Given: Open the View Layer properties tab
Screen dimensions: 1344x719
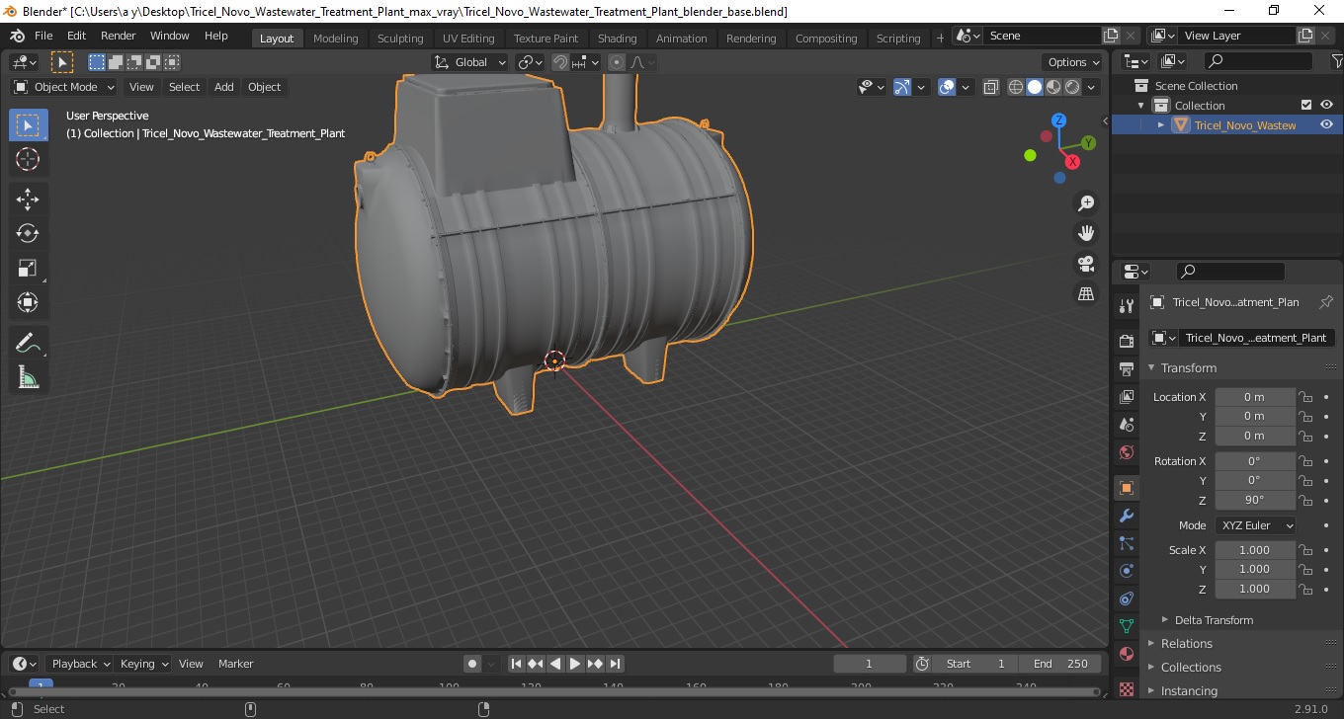Looking at the screenshot, I should [x=1126, y=397].
